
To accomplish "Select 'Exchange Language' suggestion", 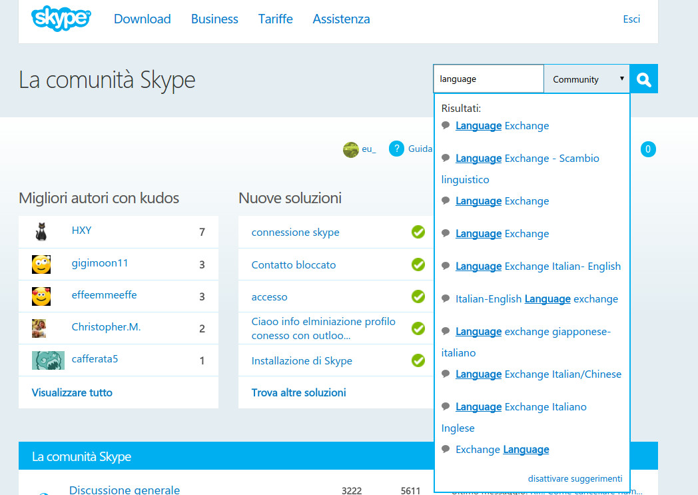I will pos(502,450).
